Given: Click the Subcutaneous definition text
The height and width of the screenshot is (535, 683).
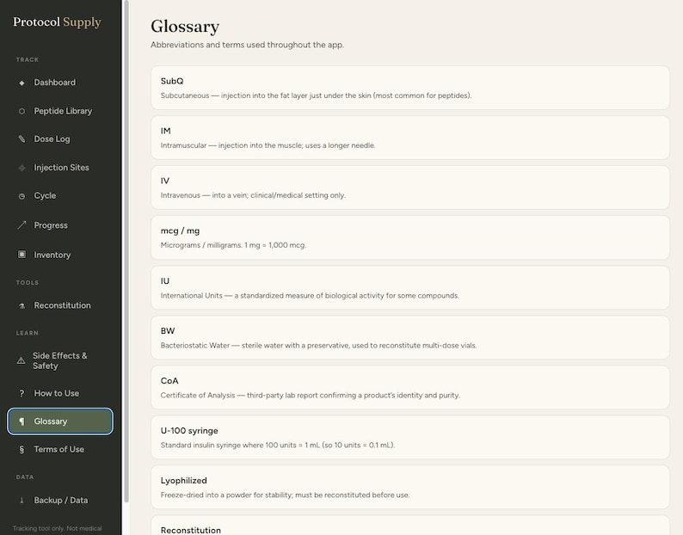Looking at the screenshot, I should pos(316,95).
